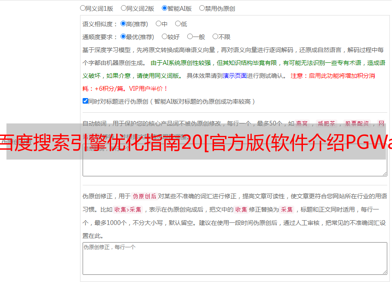Click the 伪原创修正 textarea
The height and width of the screenshot is (283, 392).
[x=235, y=258]
